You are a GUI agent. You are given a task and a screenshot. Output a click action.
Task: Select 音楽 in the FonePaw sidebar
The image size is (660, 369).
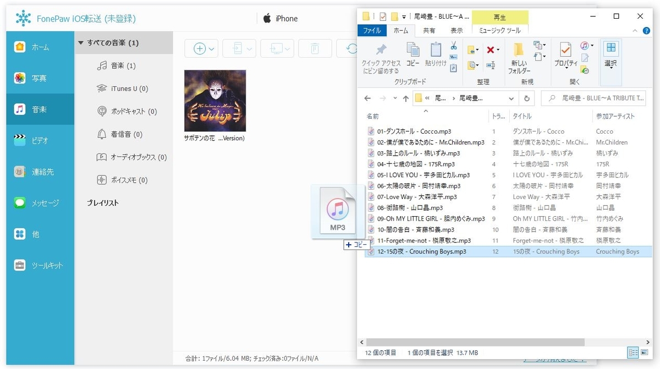(40, 109)
